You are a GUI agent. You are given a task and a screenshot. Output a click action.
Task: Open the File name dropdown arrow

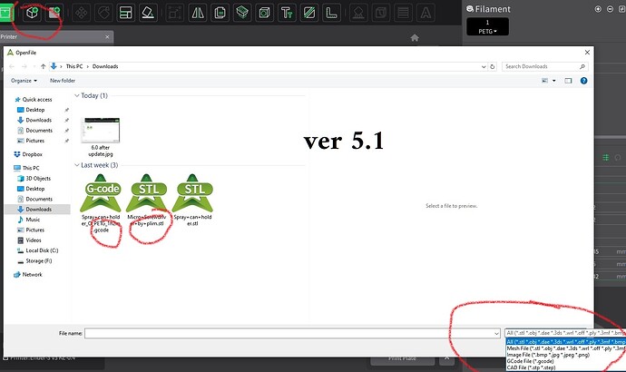tap(496, 333)
